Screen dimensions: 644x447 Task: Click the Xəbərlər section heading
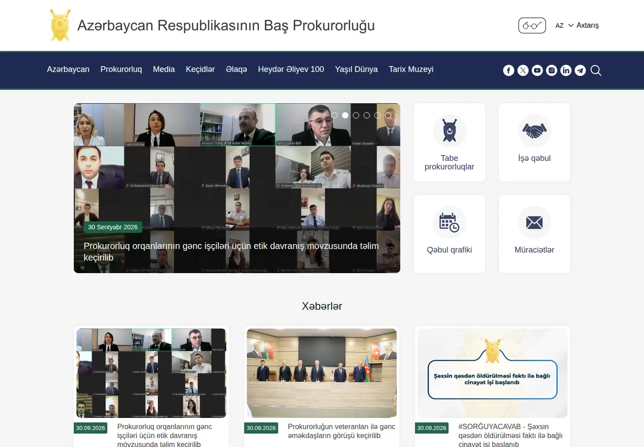(x=322, y=306)
